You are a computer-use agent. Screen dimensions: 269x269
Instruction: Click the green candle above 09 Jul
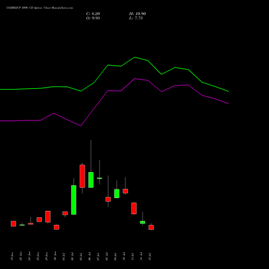click(117, 194)
